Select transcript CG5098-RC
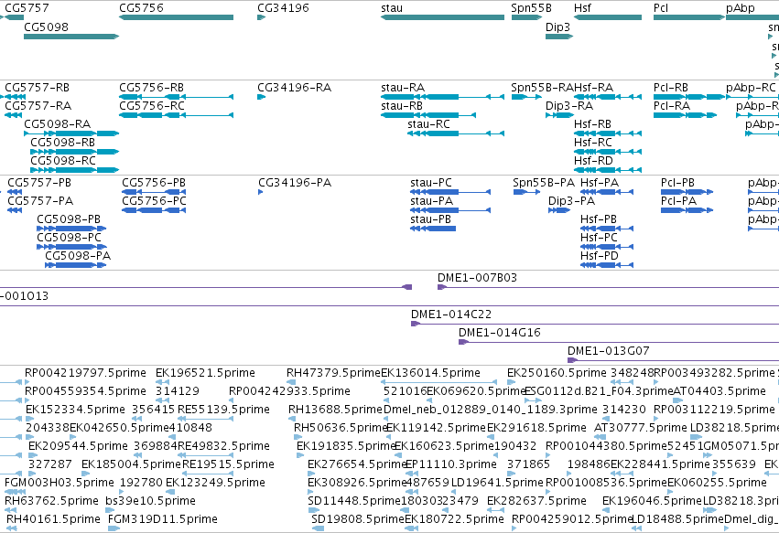Screen dimensions: 779x533 (x=74, y=170)
